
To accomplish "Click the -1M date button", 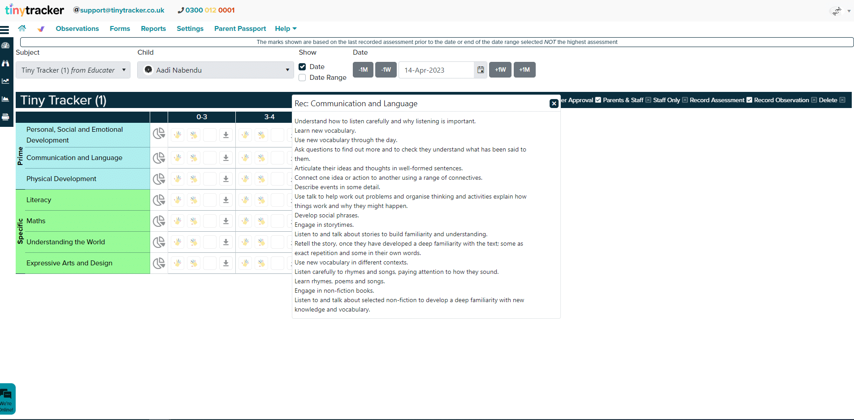I will (363, 70).
